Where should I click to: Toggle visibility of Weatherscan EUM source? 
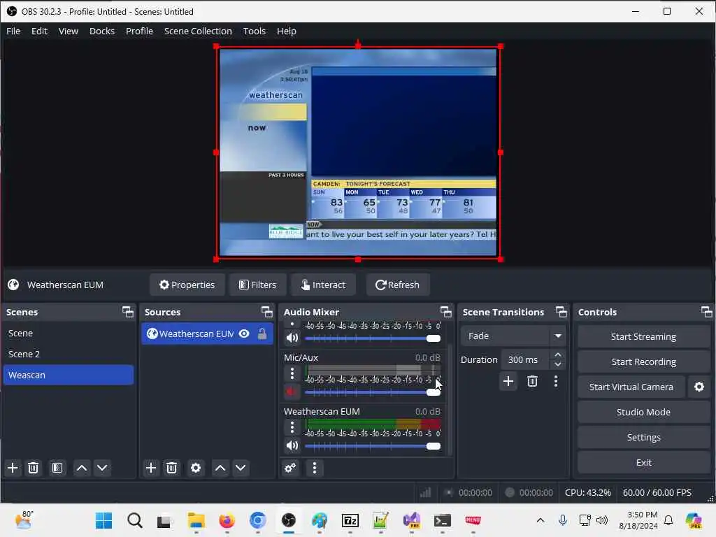pyautogui.click(x=244, y=334)
